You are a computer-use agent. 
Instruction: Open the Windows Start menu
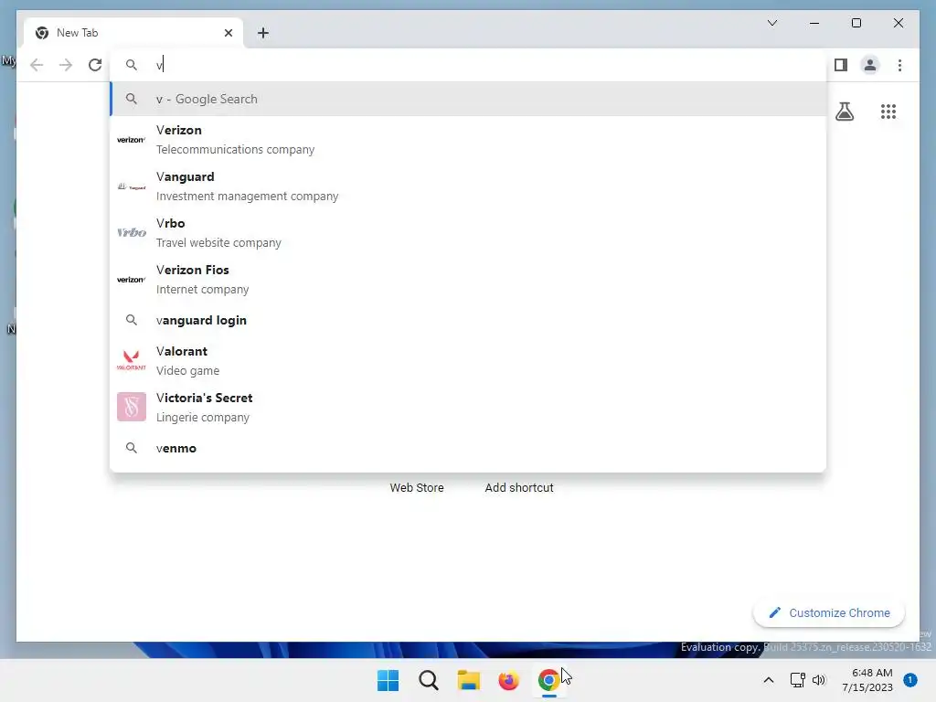388,680
